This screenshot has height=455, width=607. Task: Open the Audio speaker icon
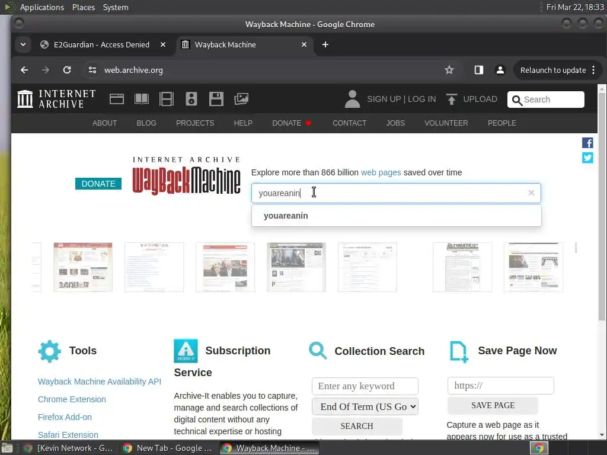click(191, 99)
